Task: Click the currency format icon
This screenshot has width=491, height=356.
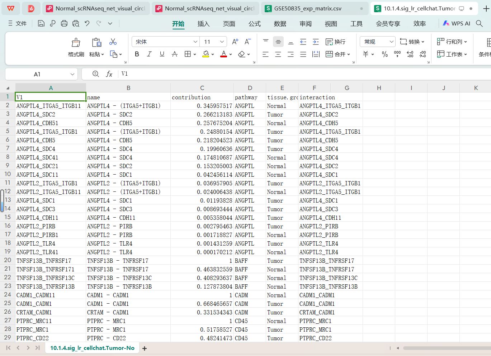Action: click(365, 54)
